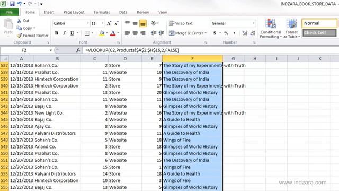Image resolution: width=339 pixels, height=191 pixels.
Task: Open the General number format dropdown
Action: tap(253, 23)
